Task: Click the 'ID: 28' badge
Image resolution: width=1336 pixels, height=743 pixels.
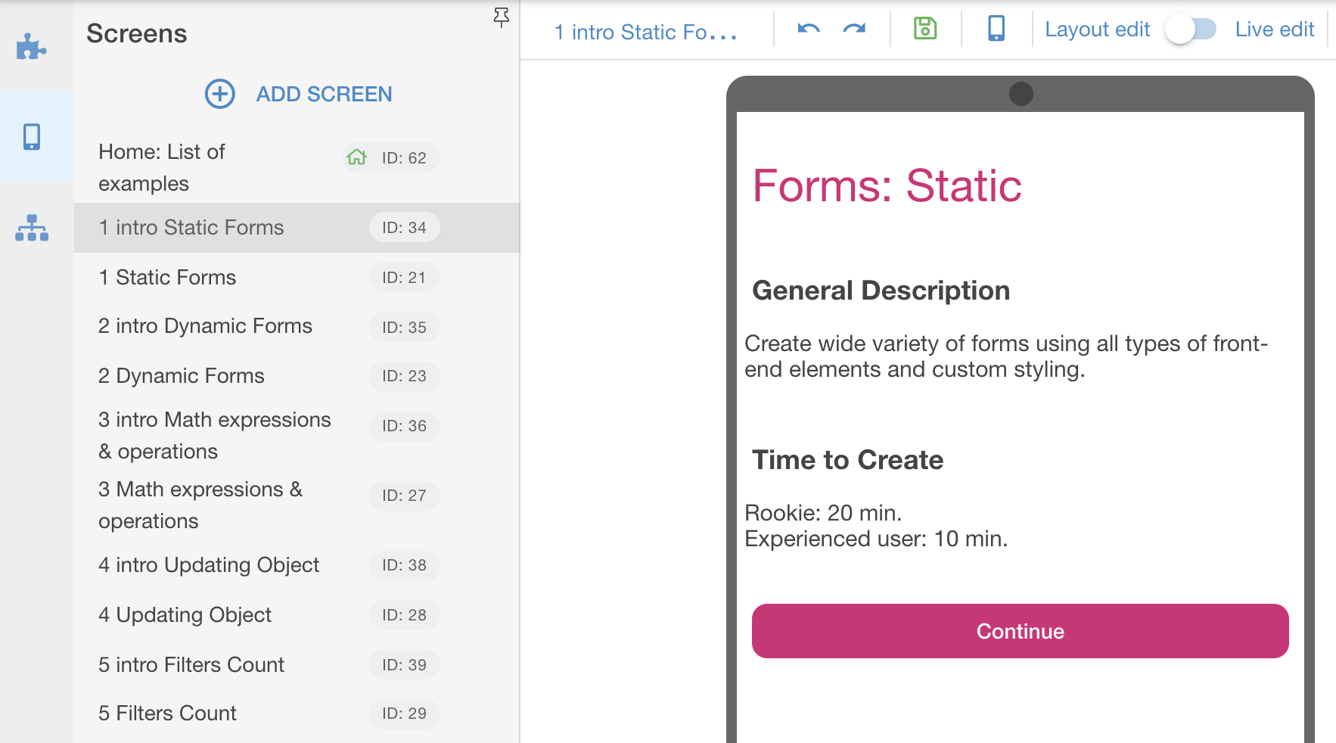Action: click(404, 615)
